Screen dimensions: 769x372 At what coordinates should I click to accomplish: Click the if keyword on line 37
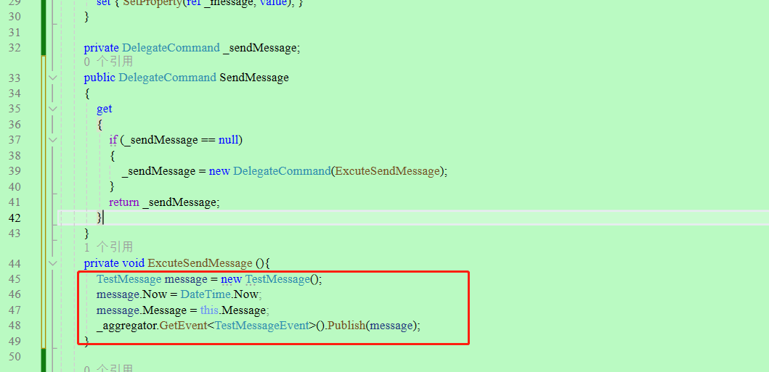tap(113, 140)
